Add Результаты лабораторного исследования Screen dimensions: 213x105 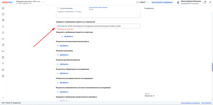click(x=63, y=73)
